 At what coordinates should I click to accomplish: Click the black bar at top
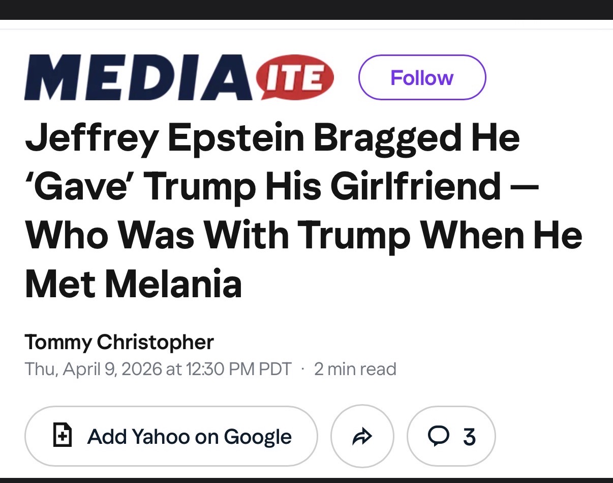(306, 9)
